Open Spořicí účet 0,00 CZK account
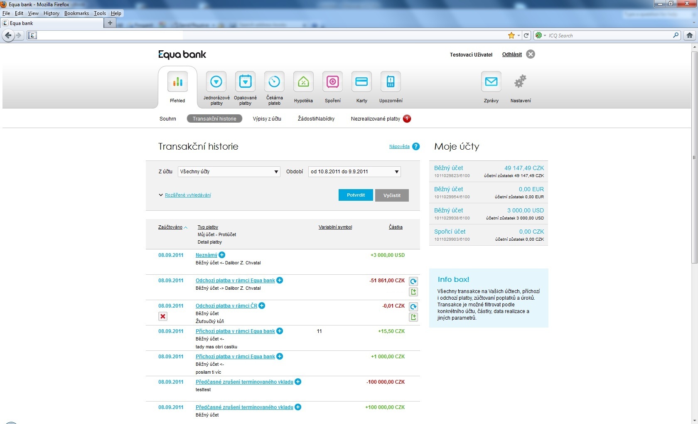 (x=489, y=235)
